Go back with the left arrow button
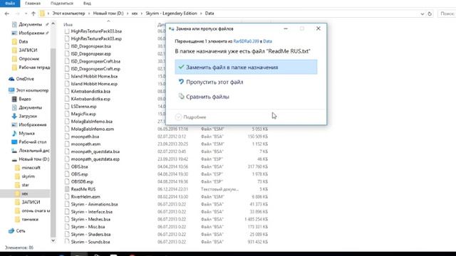 (7, 14)
